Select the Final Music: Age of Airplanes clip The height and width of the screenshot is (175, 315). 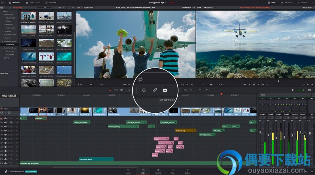point(138,164)
